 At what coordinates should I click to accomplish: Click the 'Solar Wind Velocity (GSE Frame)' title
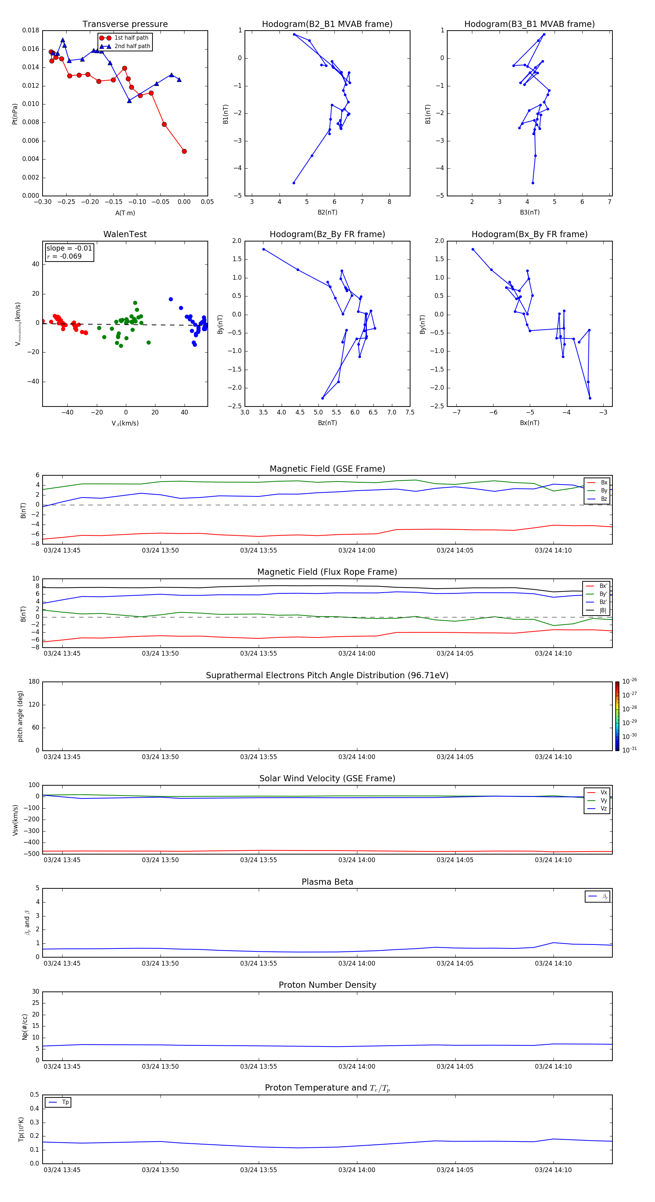(327, 778)
